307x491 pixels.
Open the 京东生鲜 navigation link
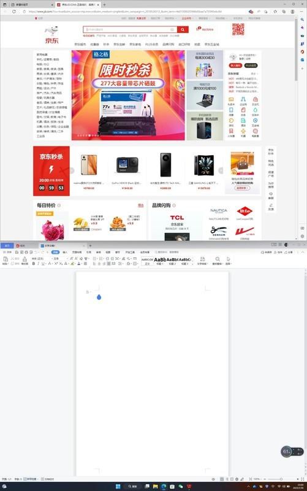tap(119, 45)
